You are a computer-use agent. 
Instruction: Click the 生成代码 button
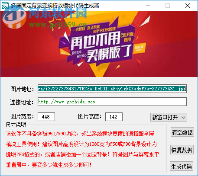[x=182, y=166]
